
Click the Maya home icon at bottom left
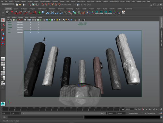(x=3, y=104)
